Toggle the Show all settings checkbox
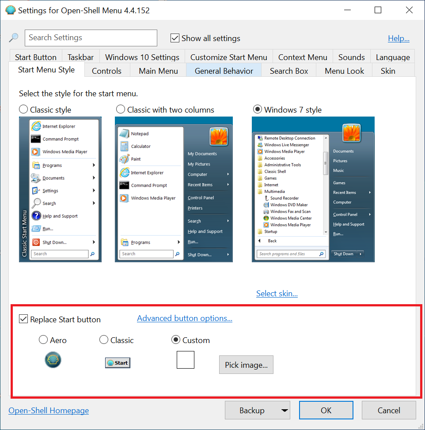The image size is (425, 430). 175,38
